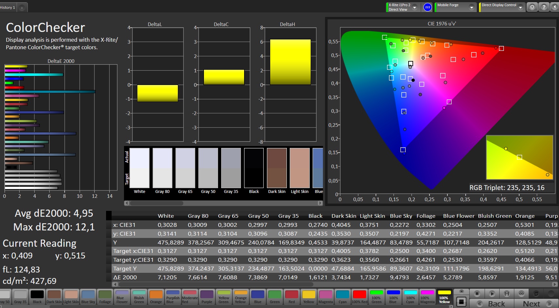Select the Cyan color patch
559x308 pixels.
[343, 297]
